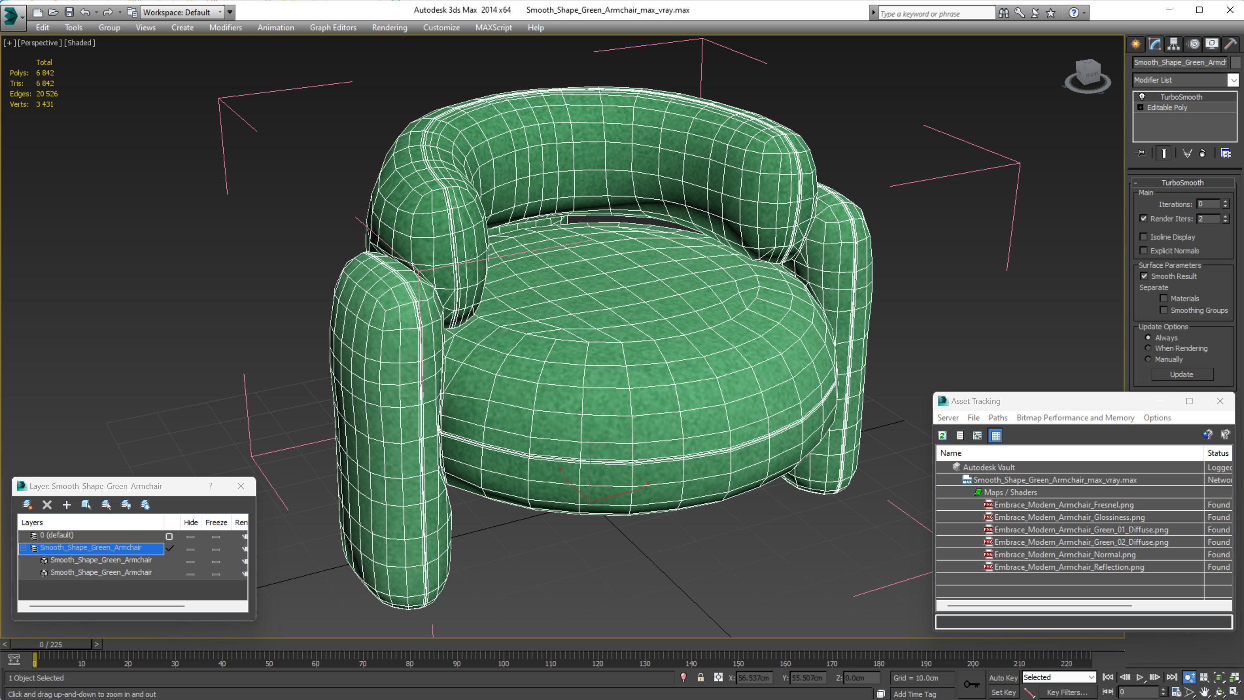The width and height of the screenshot is (1244, 700).
Task: Click Configure Modifier Sets icon
Action: point(1226,153)
